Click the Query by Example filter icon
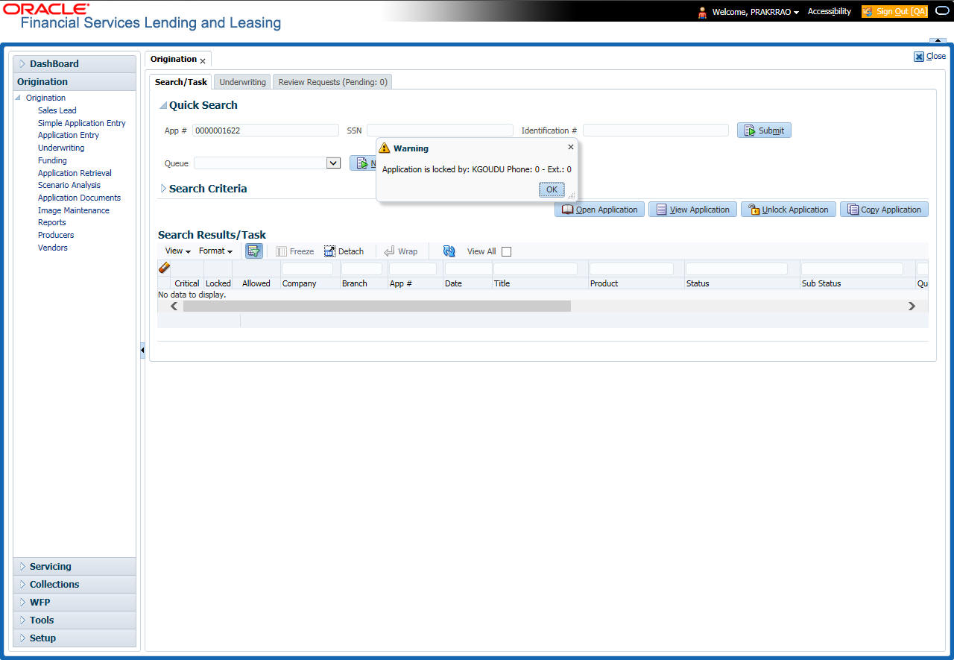Screen dimensions: 954x660 point(254,251)
